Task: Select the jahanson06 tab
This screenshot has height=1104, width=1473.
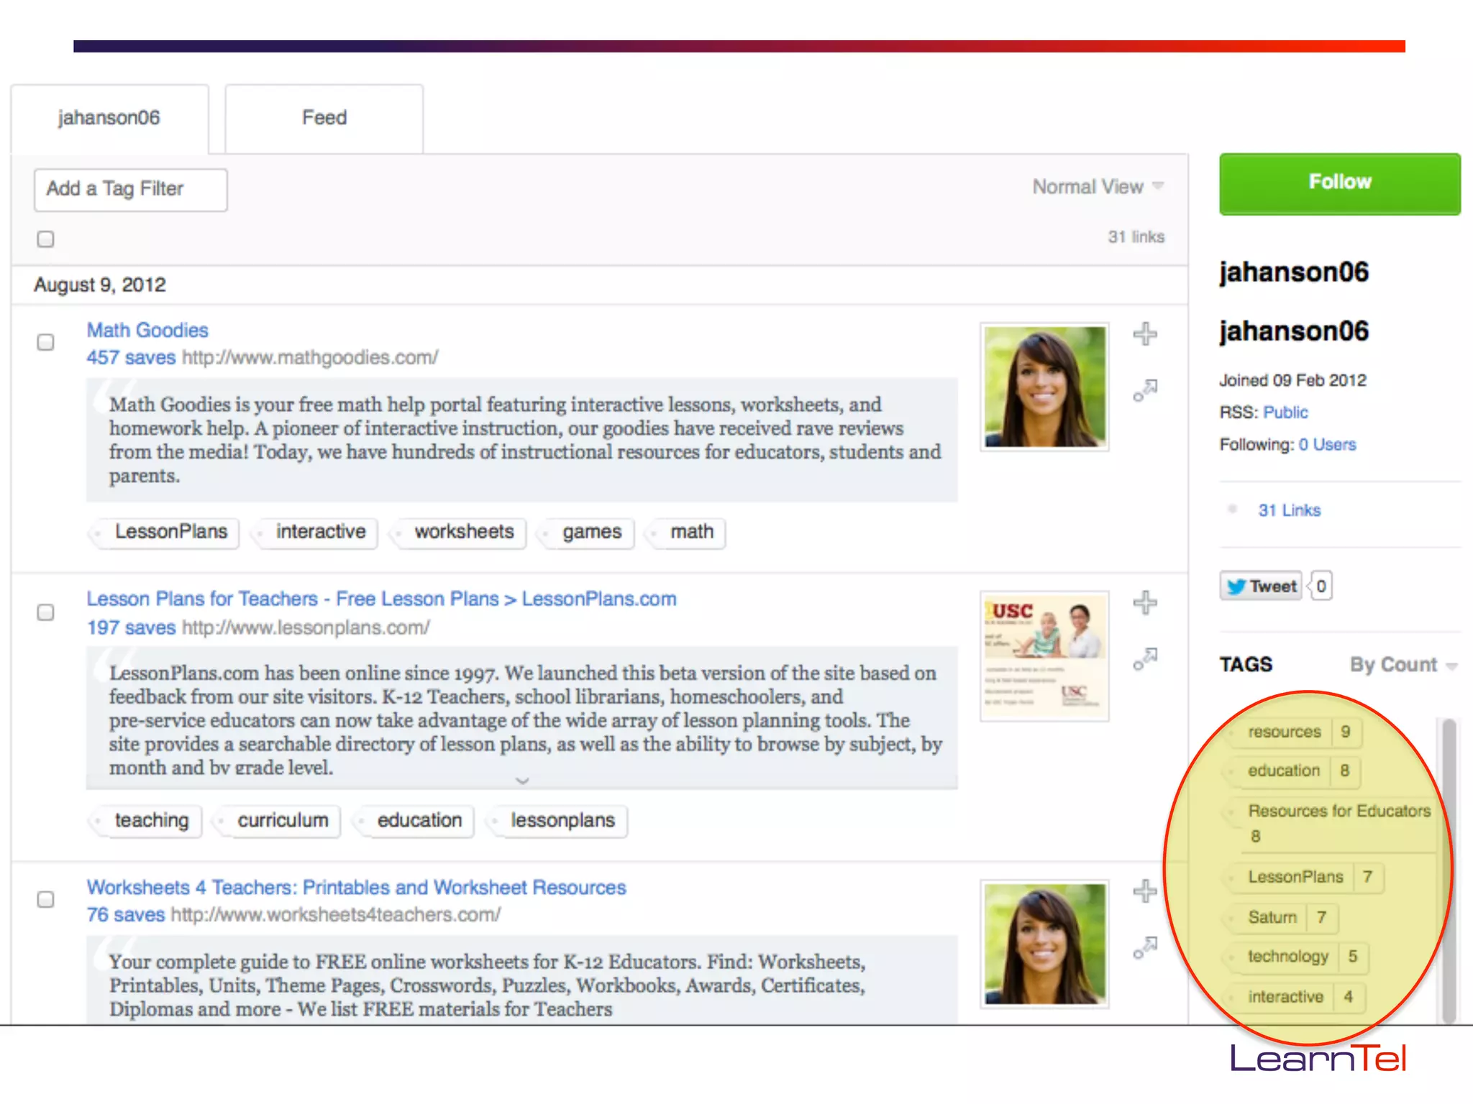Action: click(x=109, y=118)
